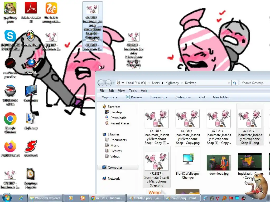
Task: Open UC Browser from the taskbar
Action: coord(83,198)
